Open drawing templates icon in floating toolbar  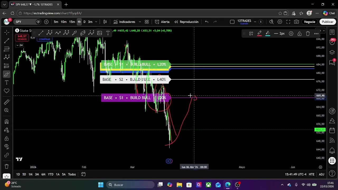click(x=251, y=34)
